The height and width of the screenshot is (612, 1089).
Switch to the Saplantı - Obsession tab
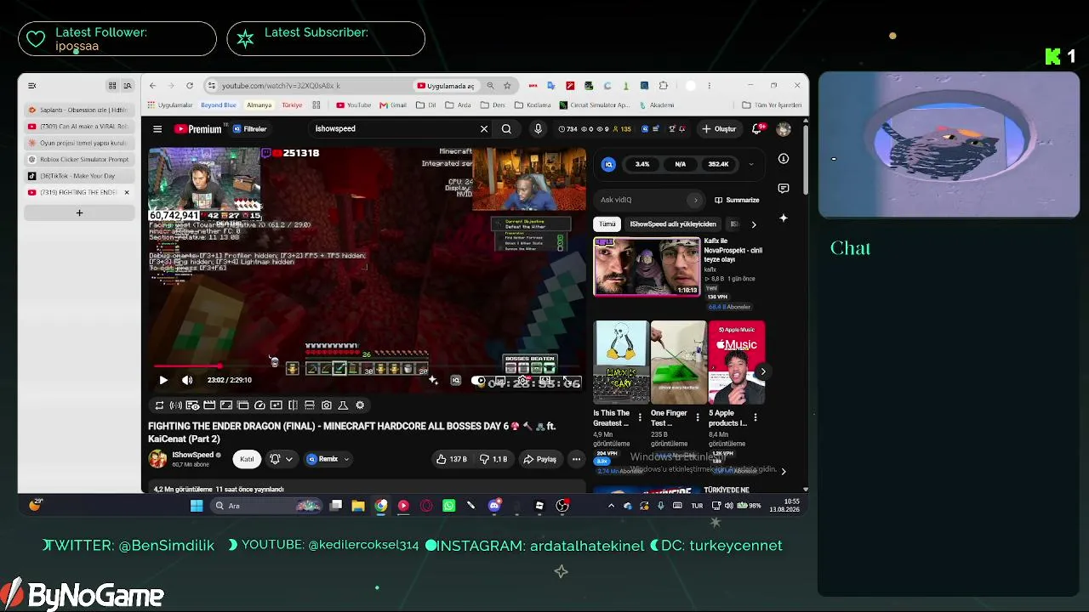tap(79, 110)
